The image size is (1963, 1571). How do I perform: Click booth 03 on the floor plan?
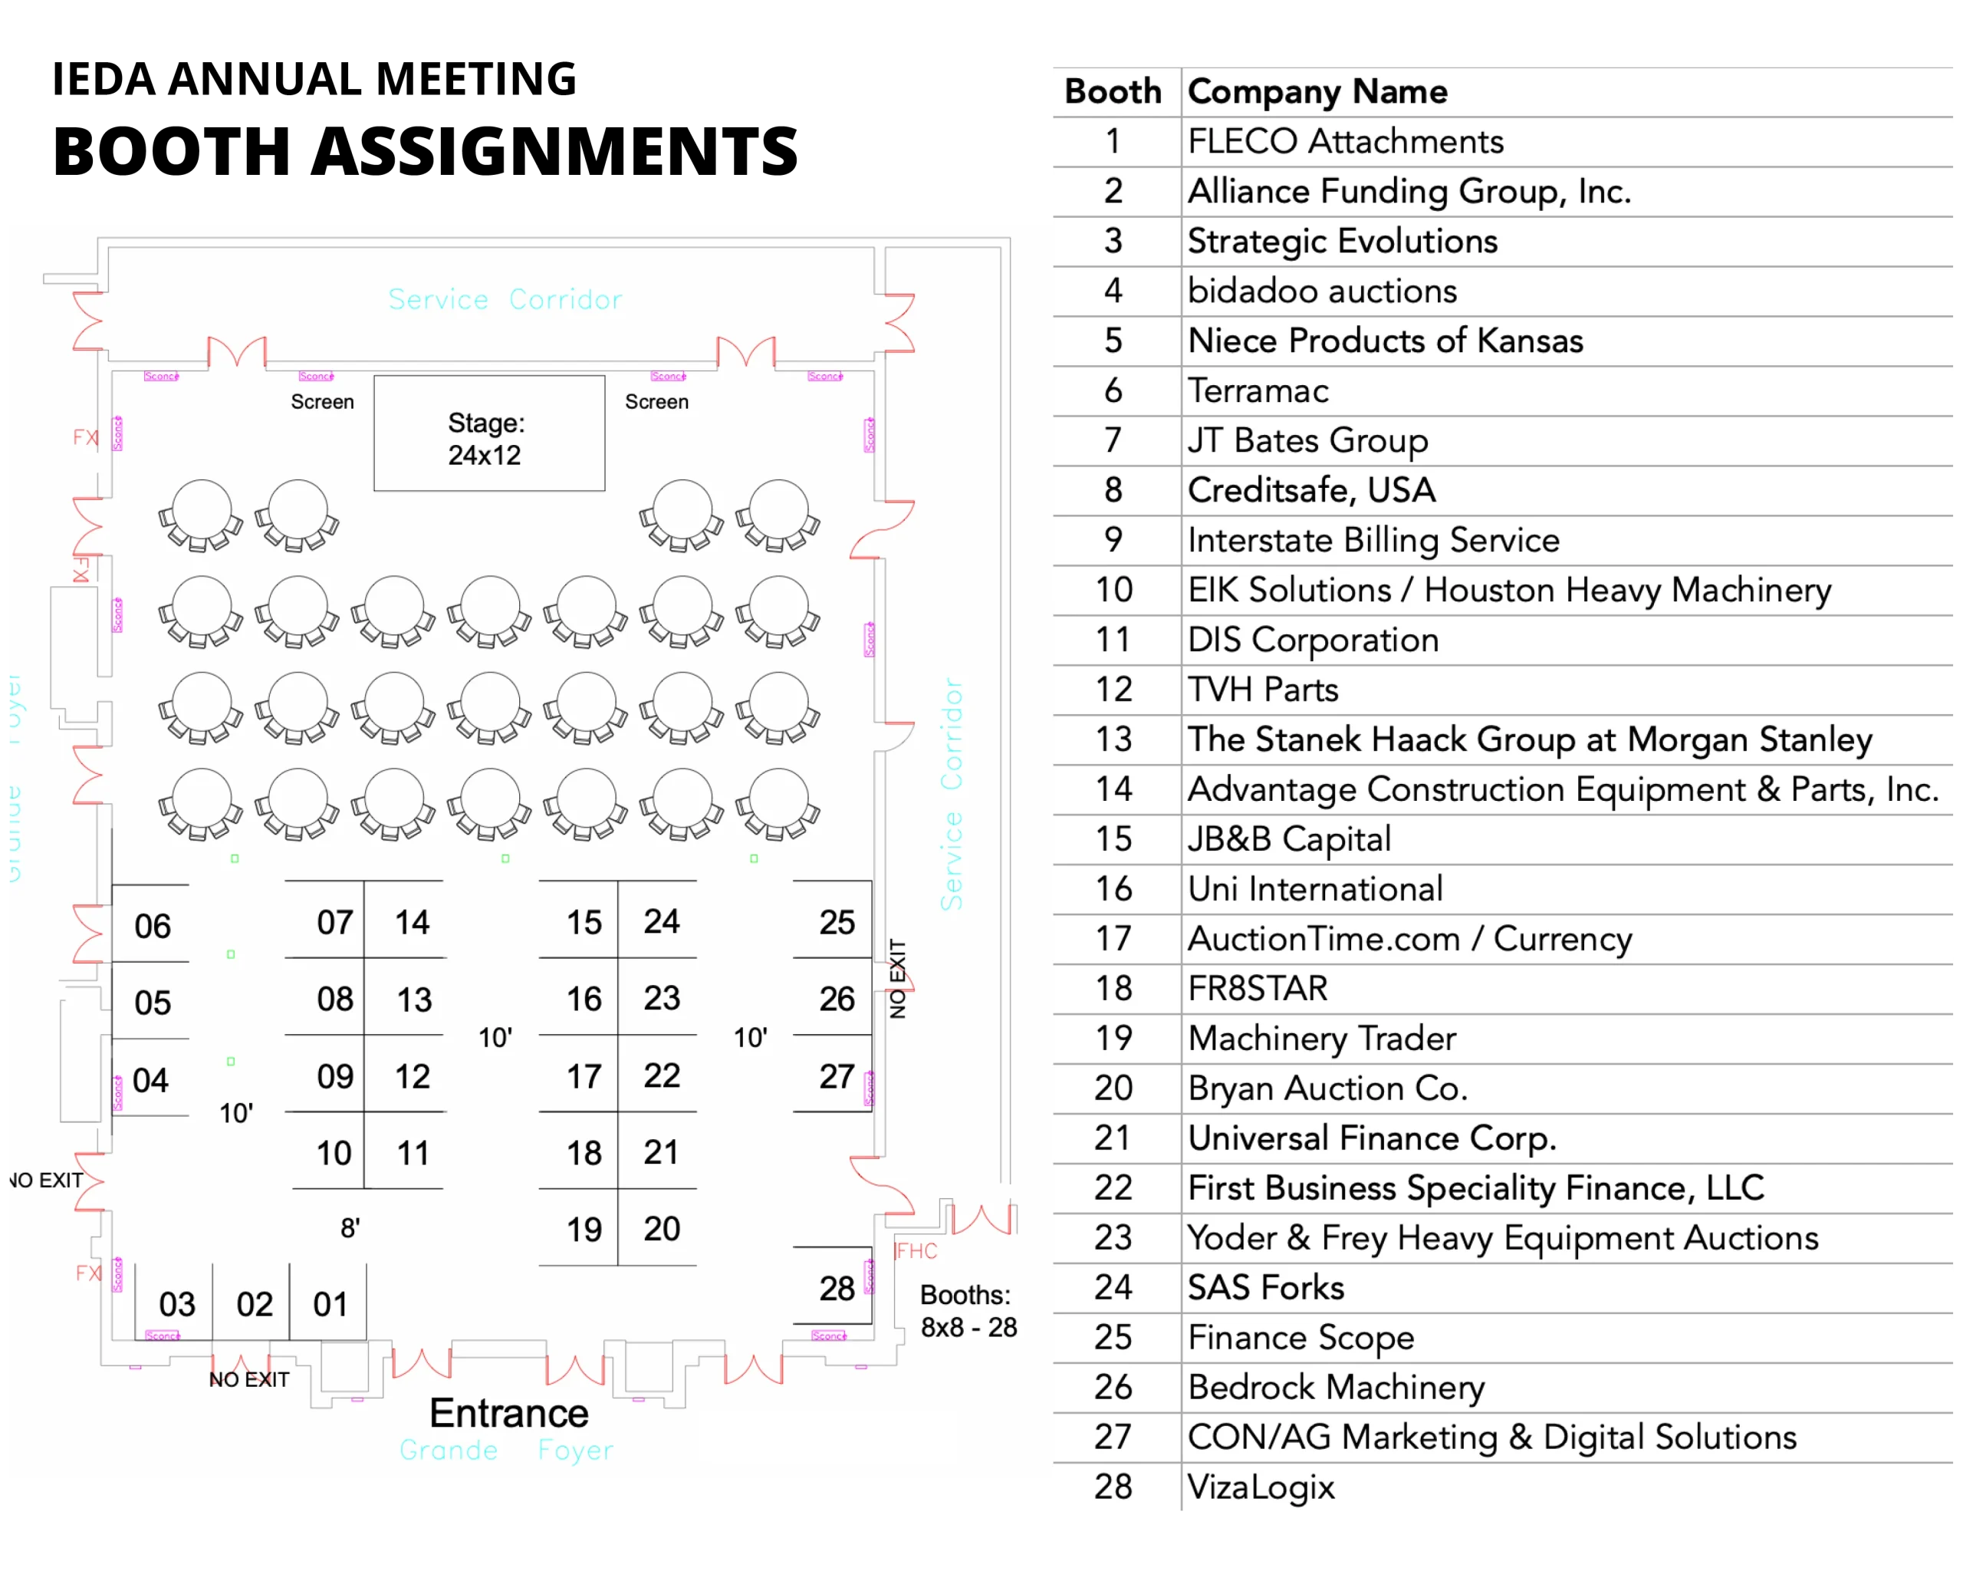pyautogui.click(x=176, y=1304)
